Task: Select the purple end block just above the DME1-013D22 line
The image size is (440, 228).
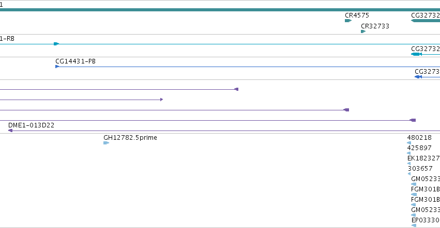Action: point(413,120)
